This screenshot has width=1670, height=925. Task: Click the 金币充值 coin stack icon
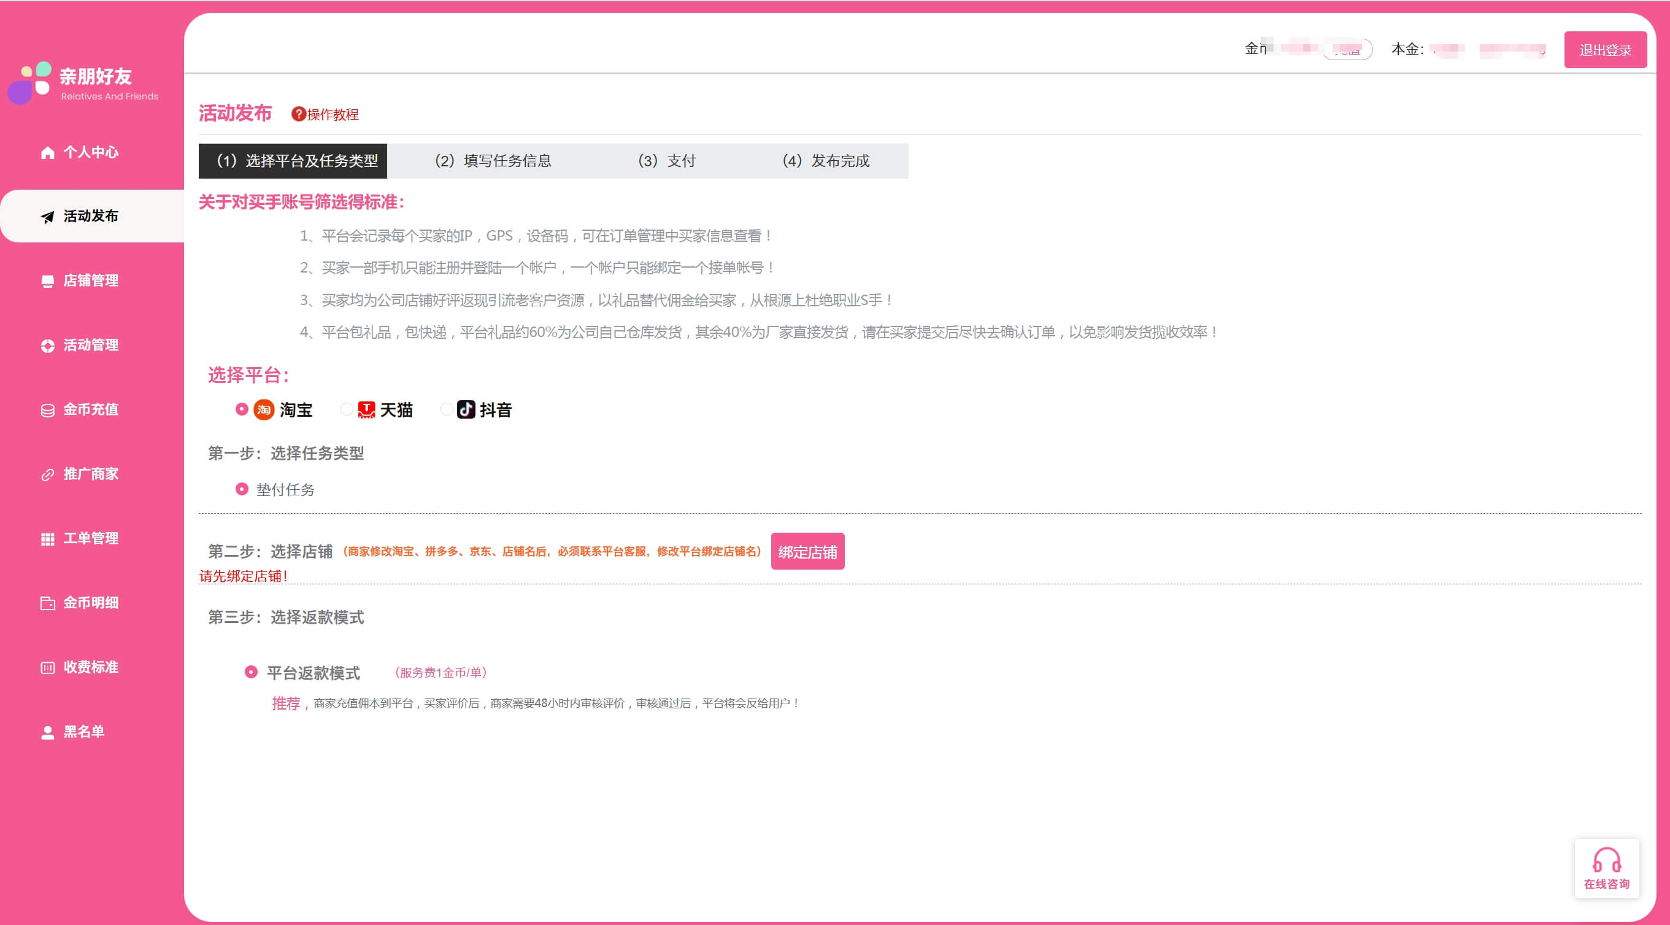tap(47, 410)
